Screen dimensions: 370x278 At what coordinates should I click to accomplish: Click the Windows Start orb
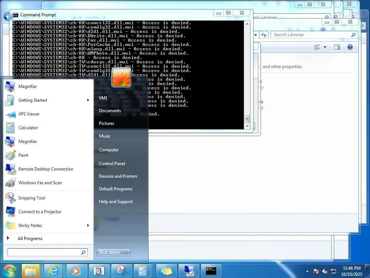click(x=9, y=271)
